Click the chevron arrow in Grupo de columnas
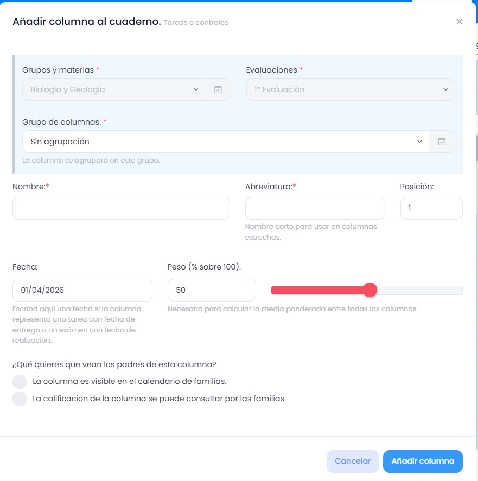The image size is (478, 481). point(419,142)
